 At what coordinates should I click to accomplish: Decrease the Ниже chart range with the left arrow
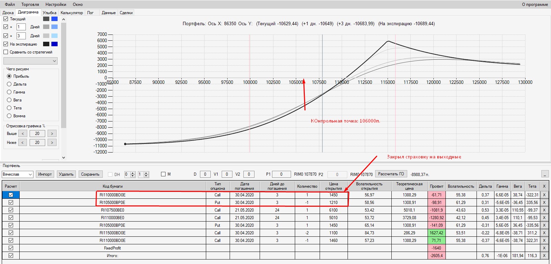point(23,143)
